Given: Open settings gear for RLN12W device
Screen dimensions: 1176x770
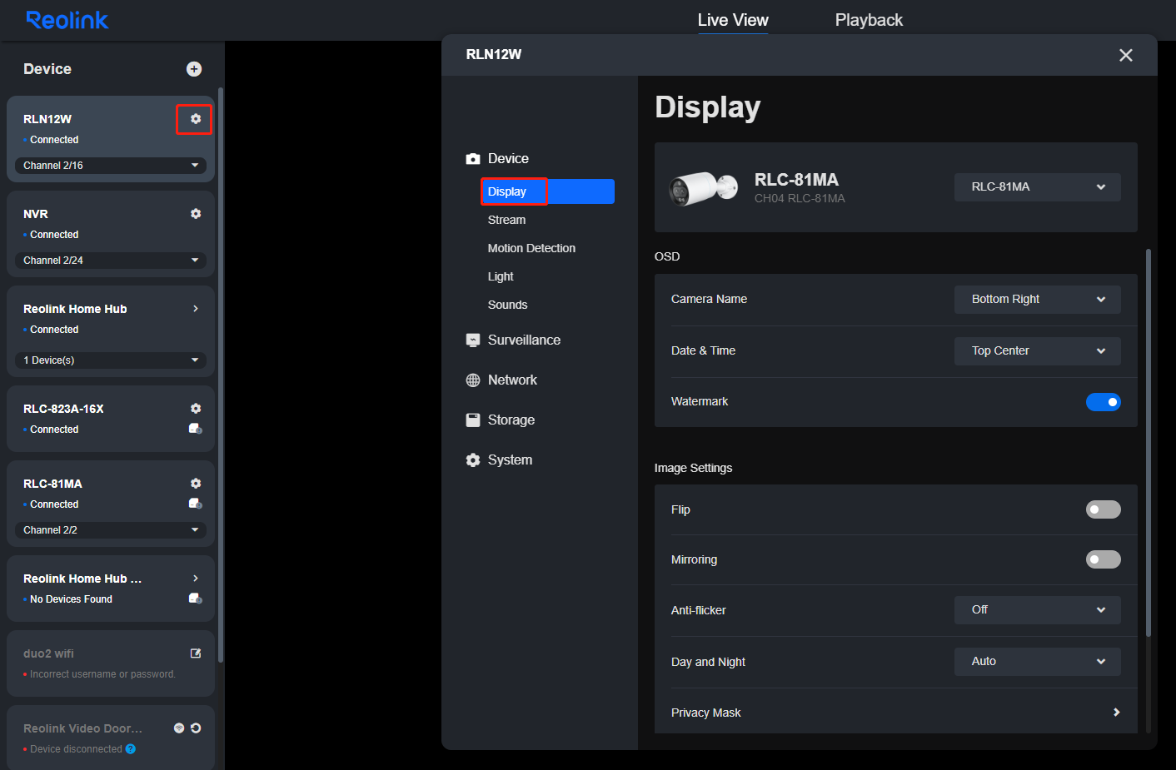Looking at the screenshot, I should click(196, 119).
